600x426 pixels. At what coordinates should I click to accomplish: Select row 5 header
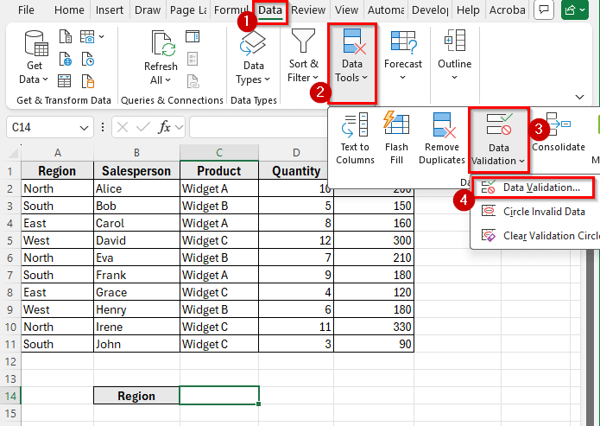pyautogui.click(x=10, y=240)
